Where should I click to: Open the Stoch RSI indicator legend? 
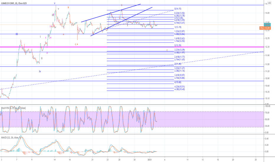tap(13, 108)
